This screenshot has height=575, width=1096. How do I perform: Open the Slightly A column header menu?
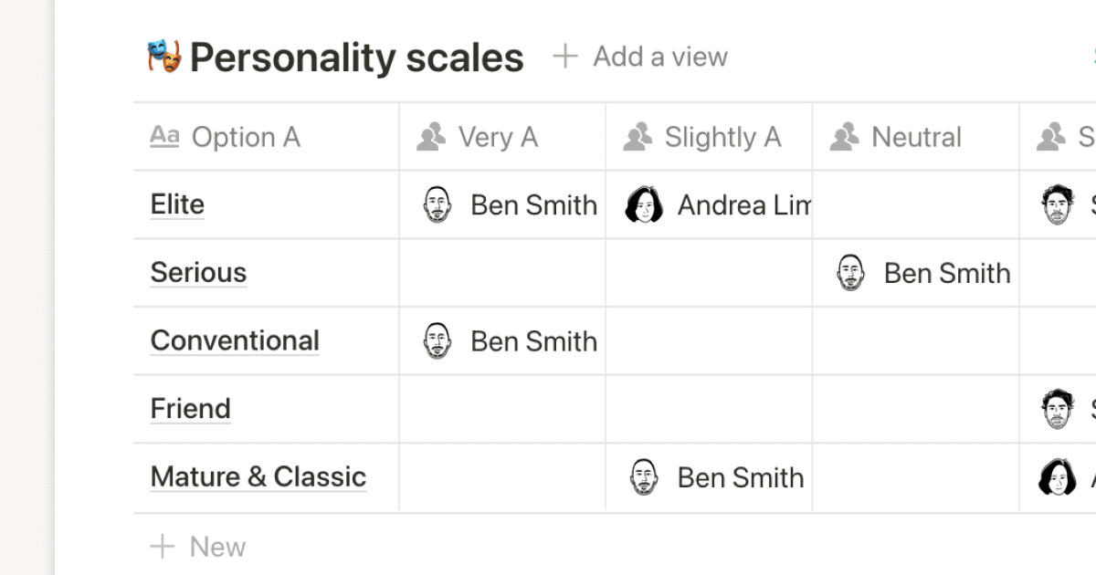[708, 137]
